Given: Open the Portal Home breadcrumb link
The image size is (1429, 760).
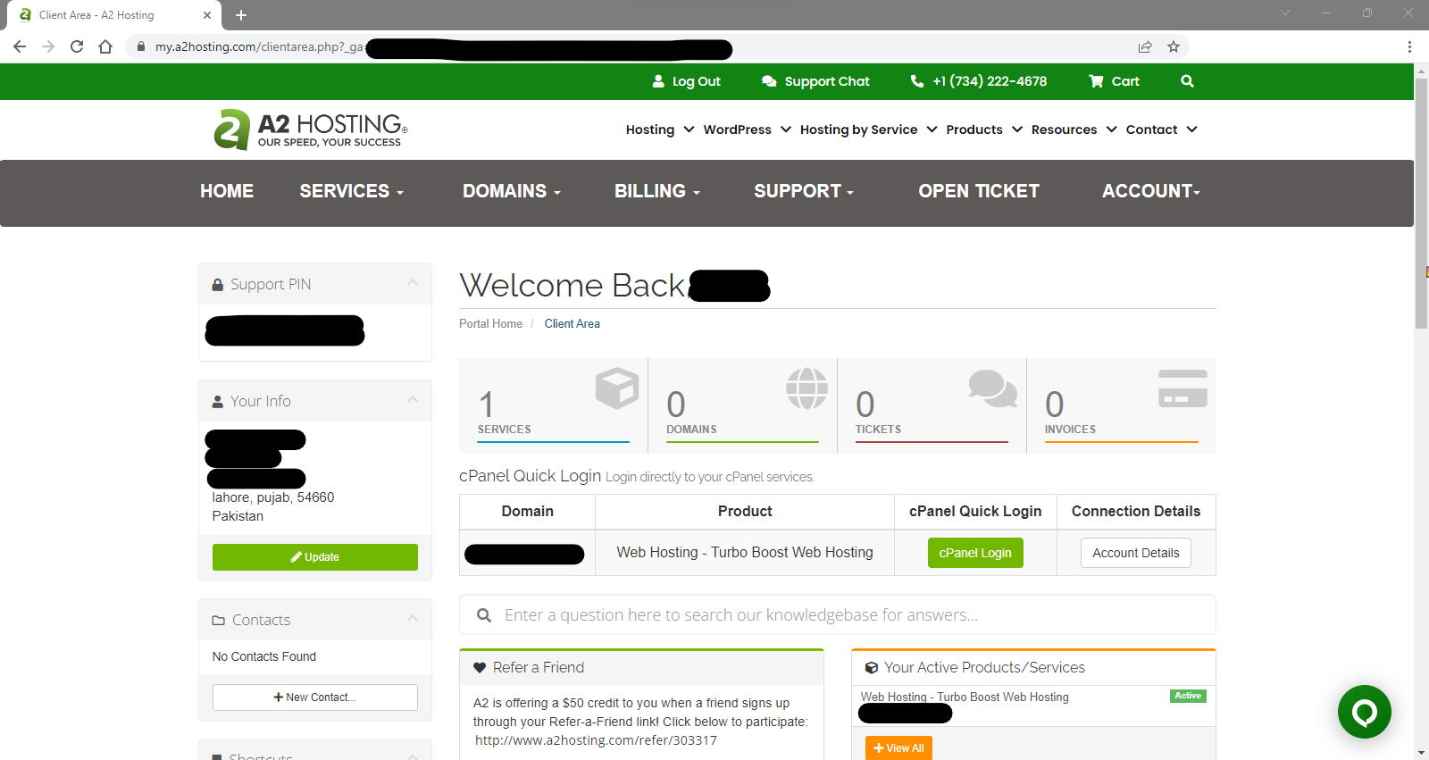Looking at the screenshot, I should pyautogui.click(x=490, y=324).
